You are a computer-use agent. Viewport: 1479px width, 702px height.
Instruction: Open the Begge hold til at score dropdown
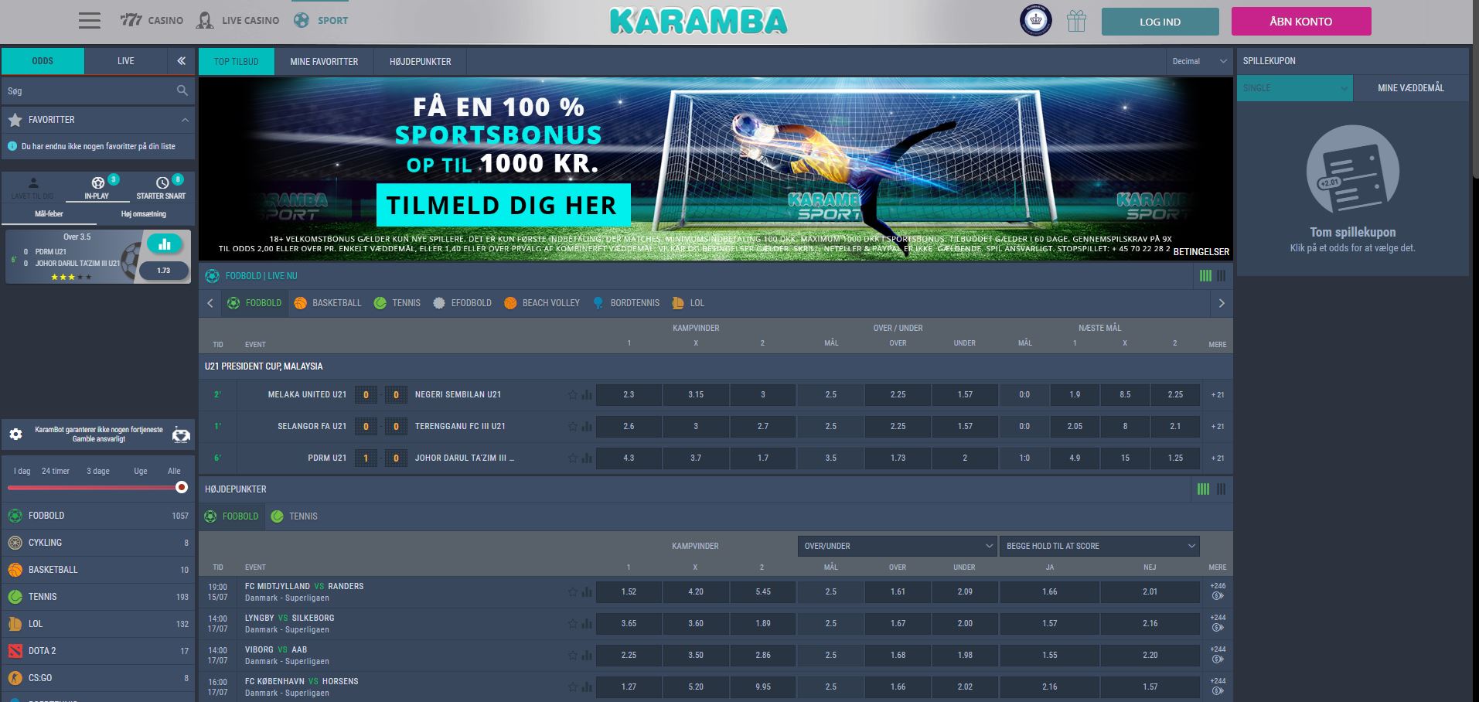1099,546
